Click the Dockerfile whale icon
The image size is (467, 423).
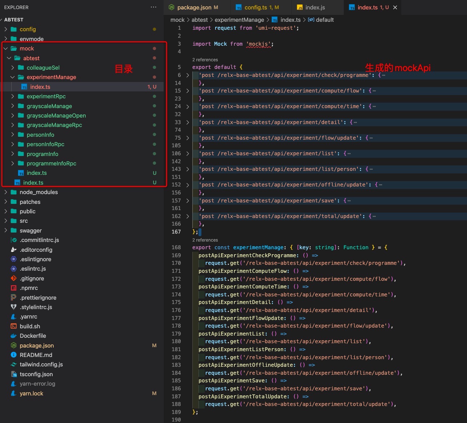point(14,336)
